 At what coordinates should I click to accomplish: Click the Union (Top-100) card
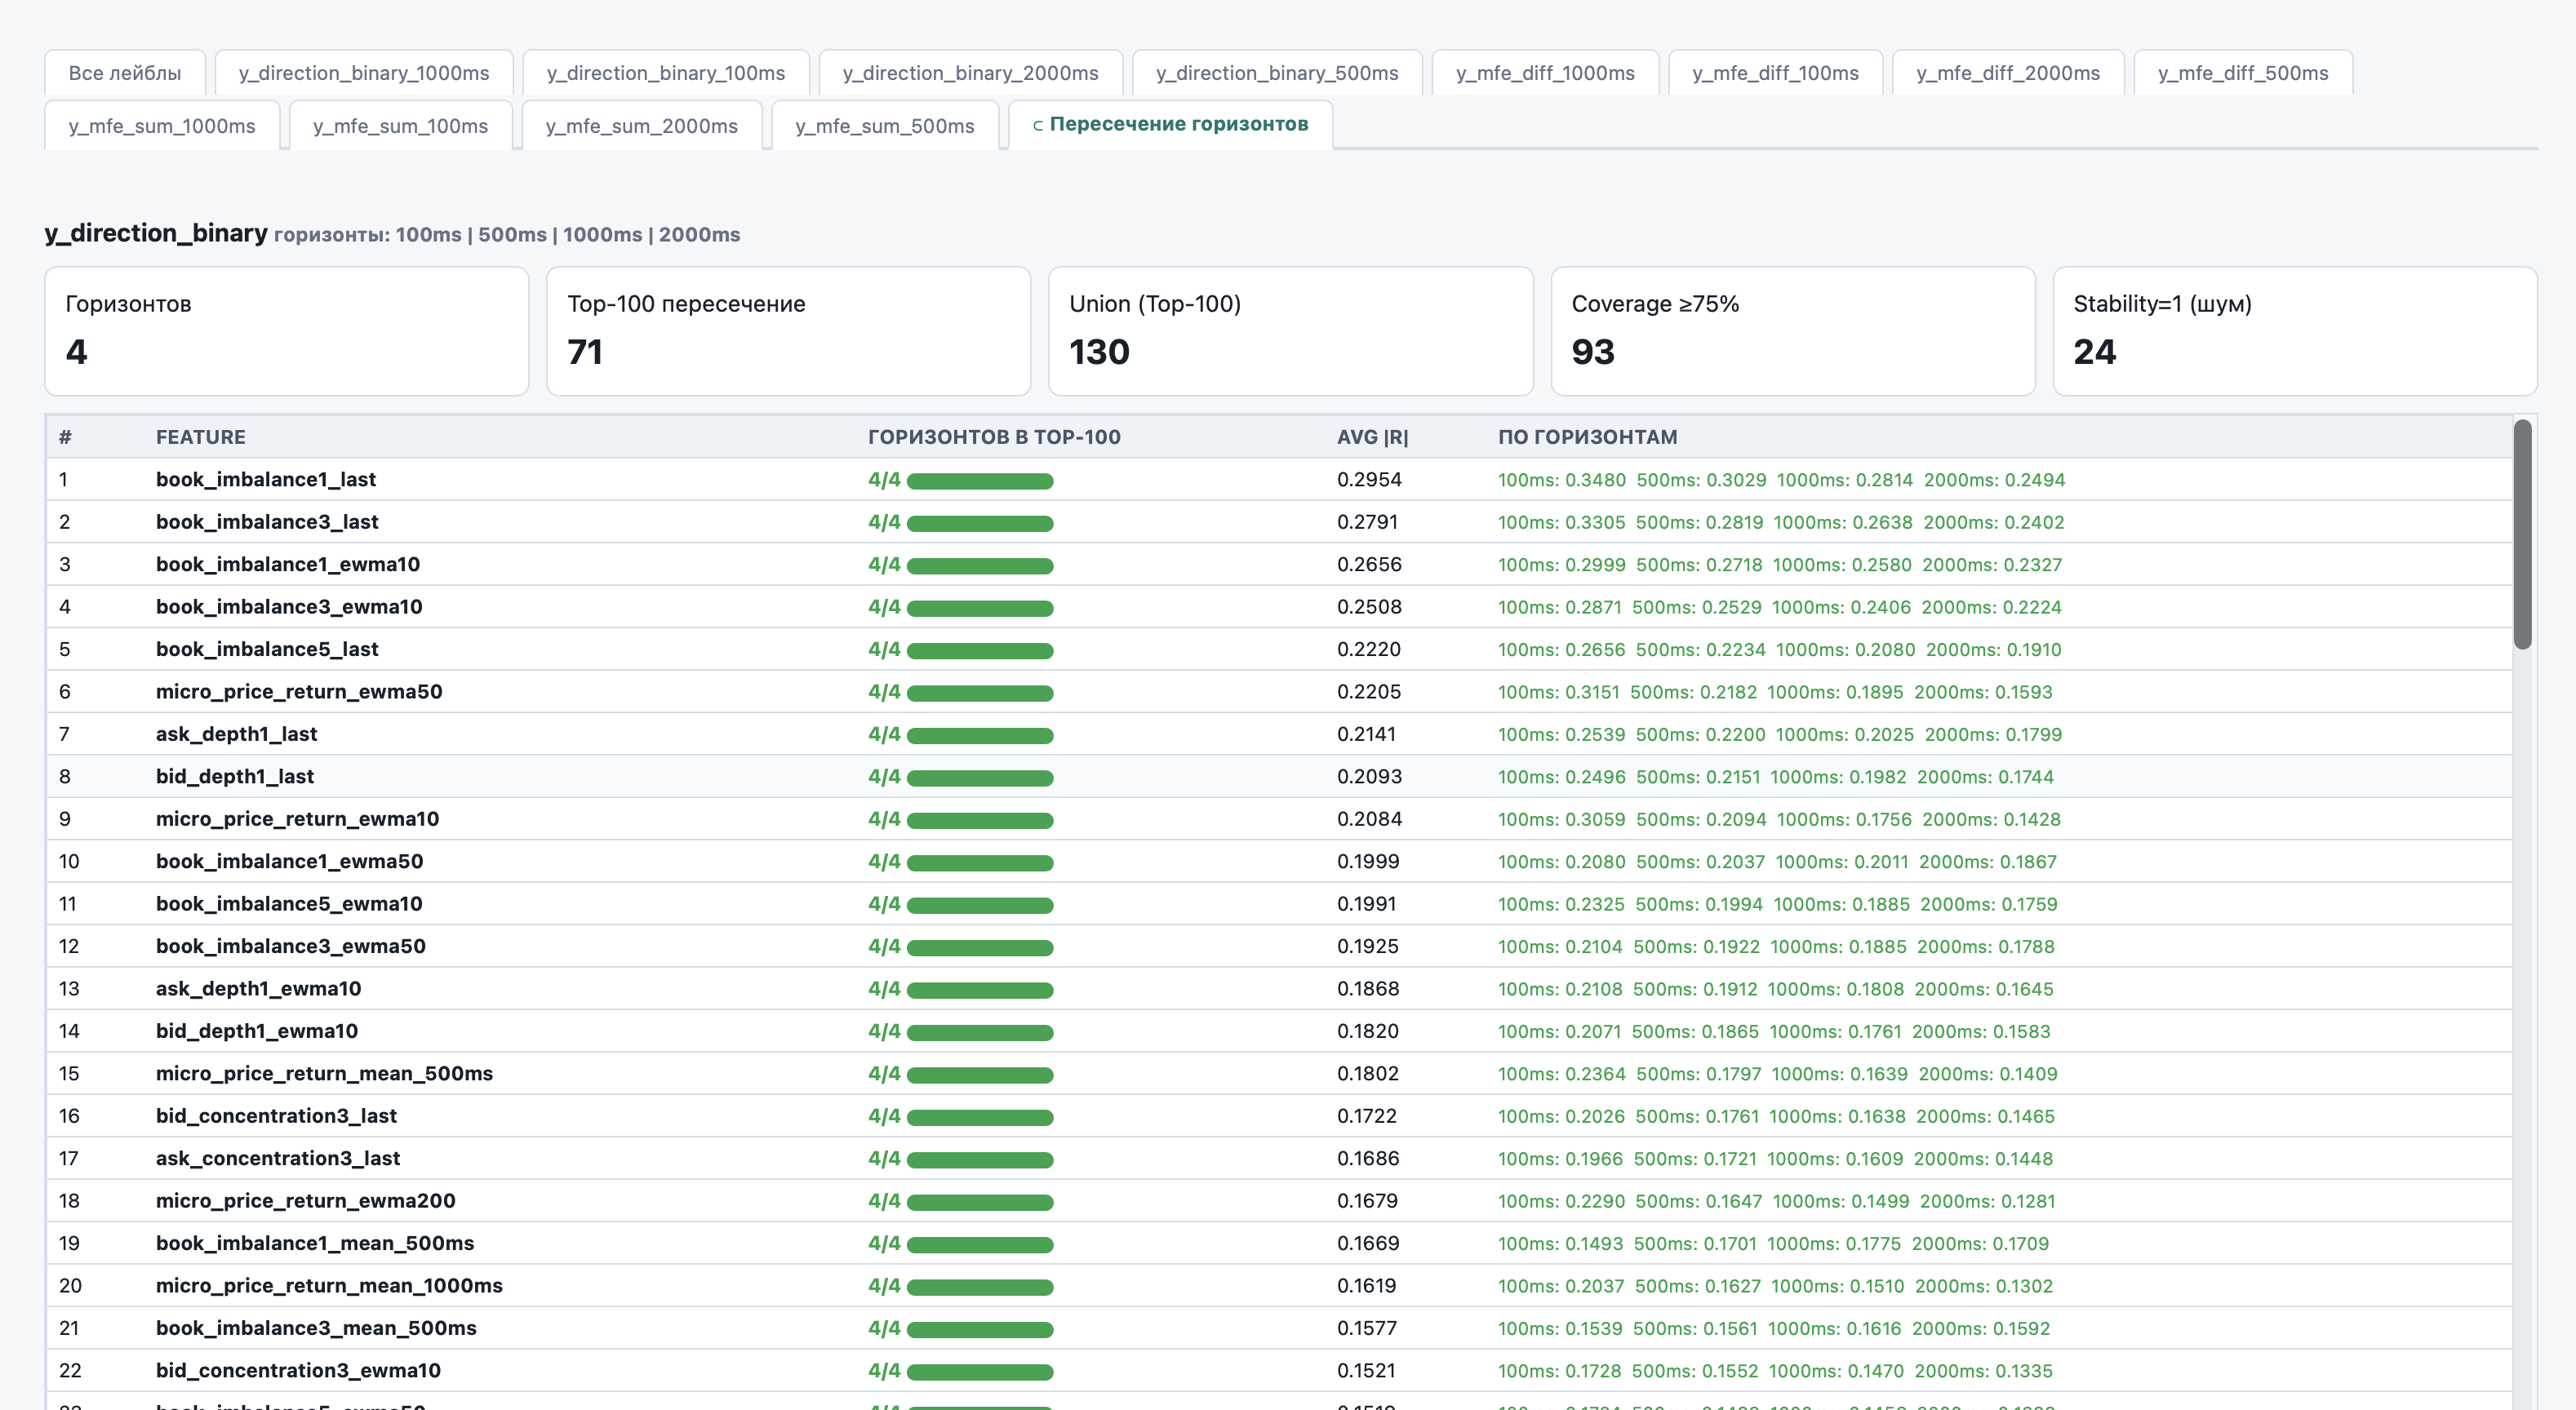1290,331
